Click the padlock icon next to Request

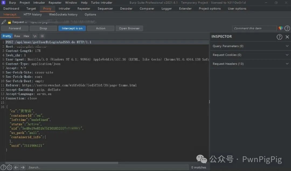tap(9, 22)
